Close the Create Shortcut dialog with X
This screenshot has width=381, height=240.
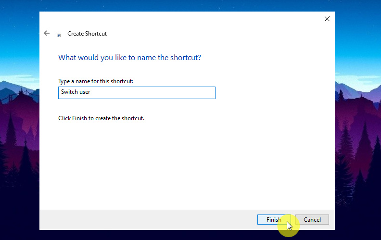(x=327, y=19)
